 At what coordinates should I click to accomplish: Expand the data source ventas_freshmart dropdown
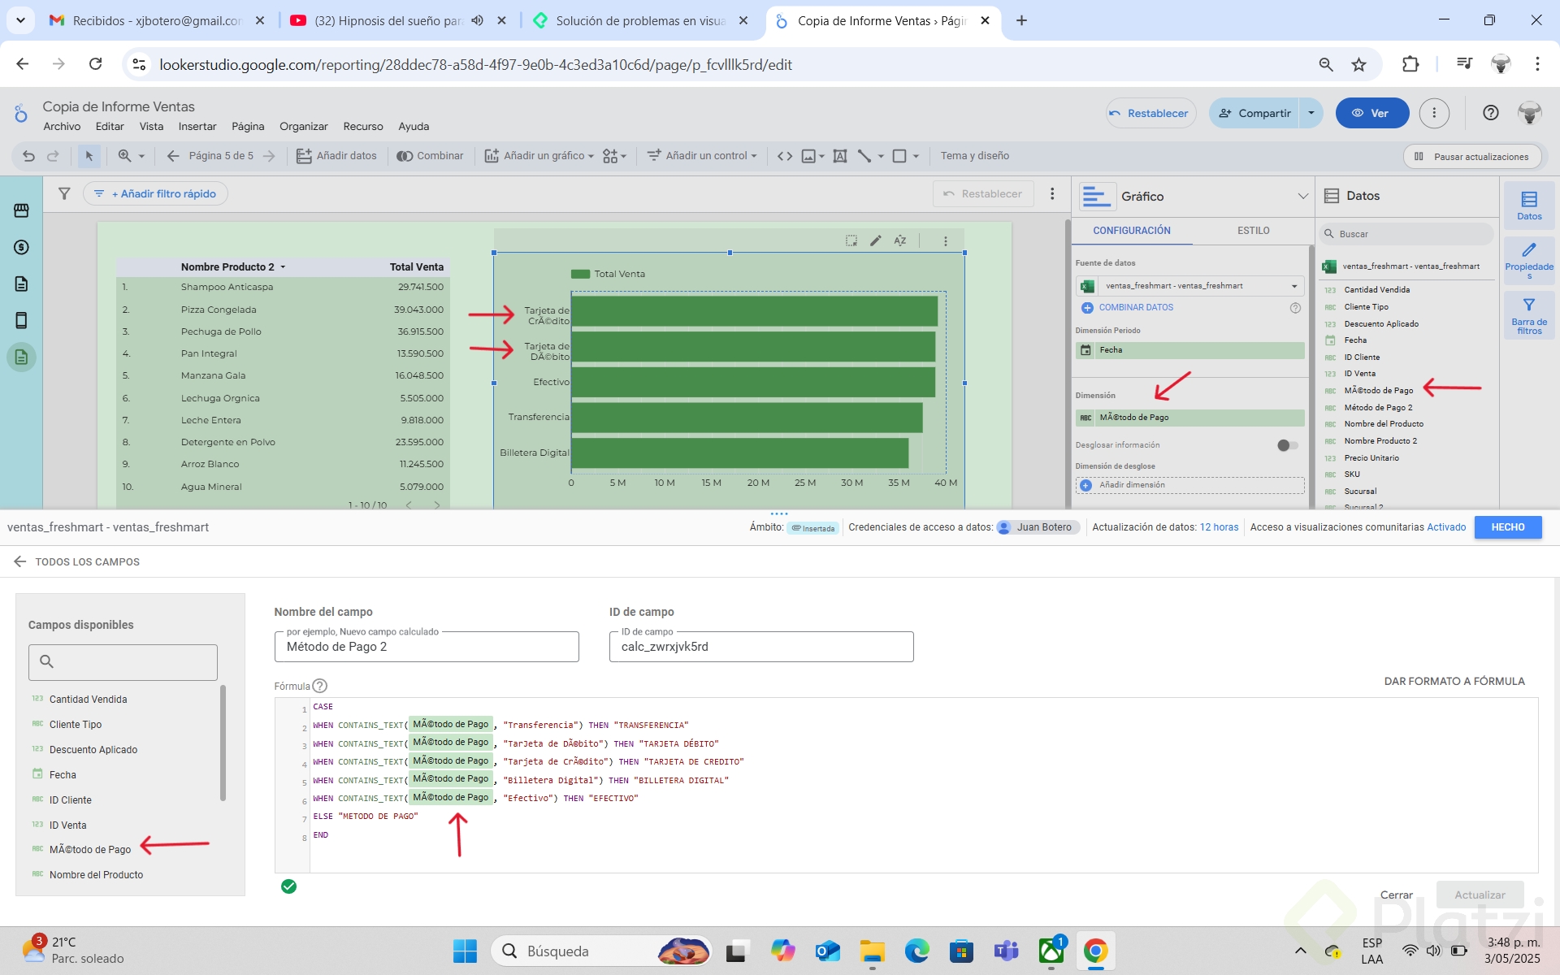pos(1294,286)
